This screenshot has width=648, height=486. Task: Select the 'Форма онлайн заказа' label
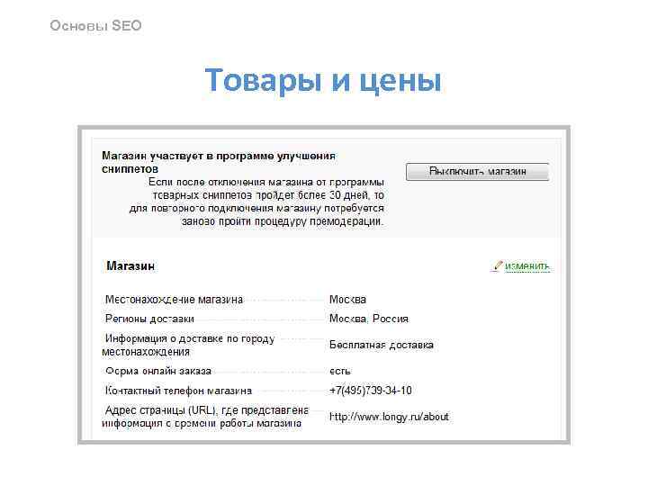click(x=158, y=371)
